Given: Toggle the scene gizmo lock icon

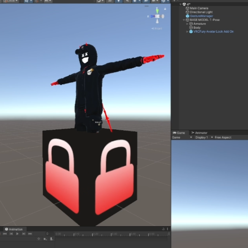Looking at the screenshot, I should [165, 9].
